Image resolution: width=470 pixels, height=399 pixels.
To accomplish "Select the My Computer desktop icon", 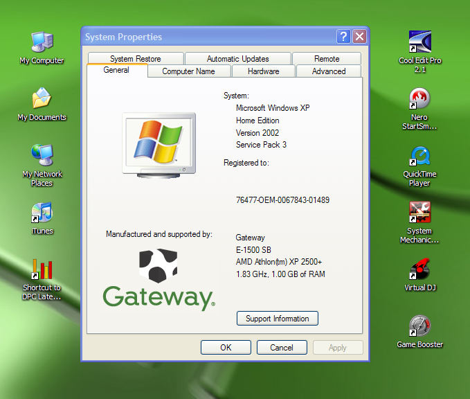I will [x=42, y=48].
